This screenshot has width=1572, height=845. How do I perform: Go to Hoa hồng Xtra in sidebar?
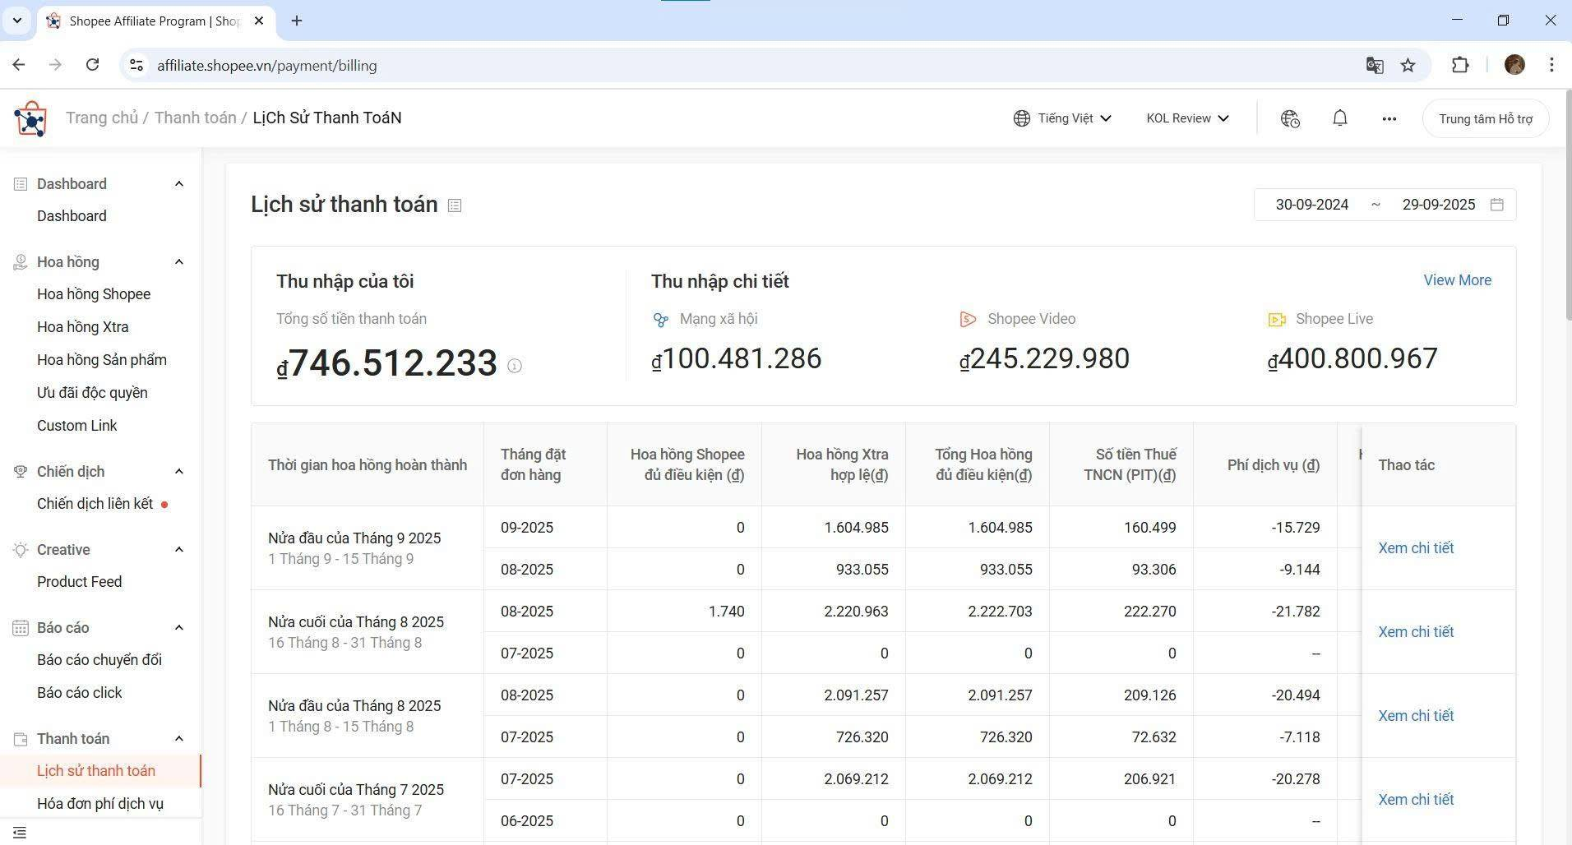coord(82,327)
